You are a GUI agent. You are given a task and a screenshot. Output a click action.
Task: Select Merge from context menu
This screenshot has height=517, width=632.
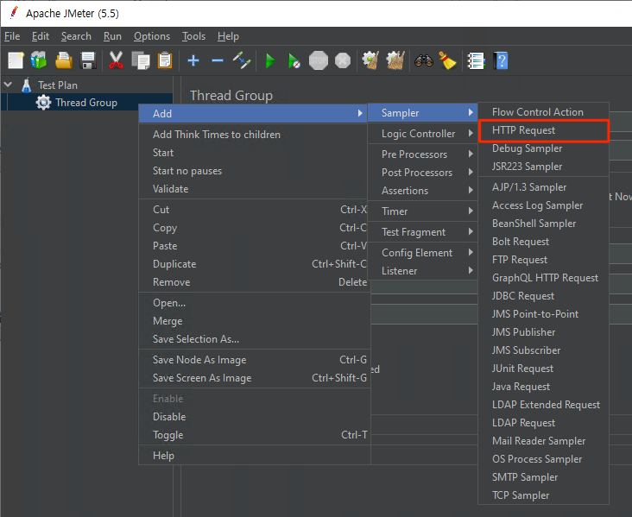pos(255,321)
